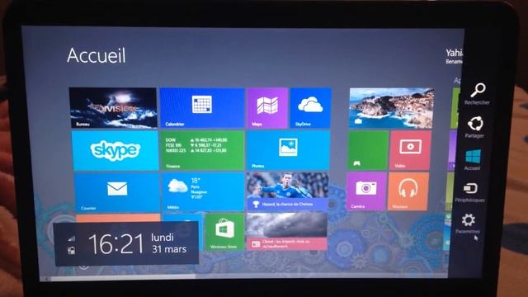Open the purple Caméra tile

[x=366, y=191]
